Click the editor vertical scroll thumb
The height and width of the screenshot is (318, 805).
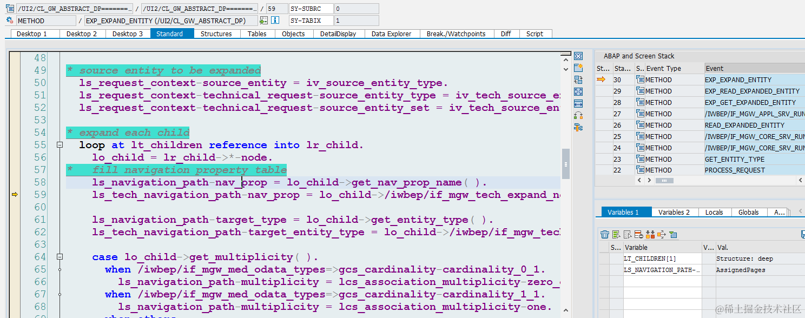point(565,164)
